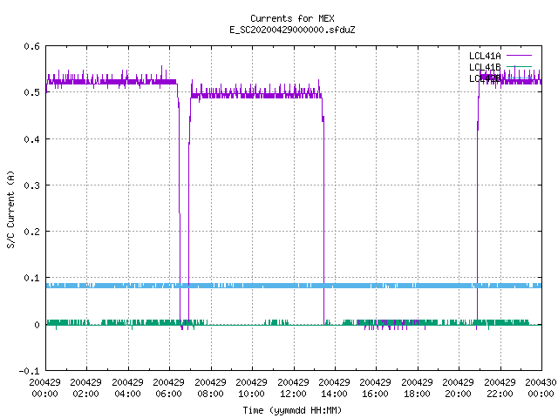This screenshot has height=418, width=558.
Task: Click the x-axis tick '200430 00:00'
Action: [x=541, y=388]
